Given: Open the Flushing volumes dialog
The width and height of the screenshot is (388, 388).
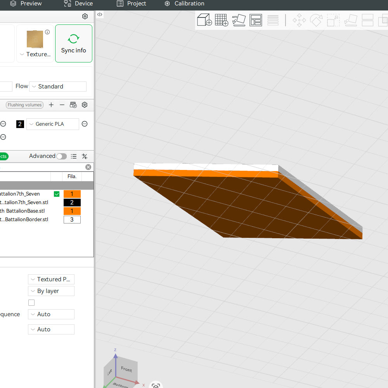Looking at the screenshot, I should (x=24, y=105).
